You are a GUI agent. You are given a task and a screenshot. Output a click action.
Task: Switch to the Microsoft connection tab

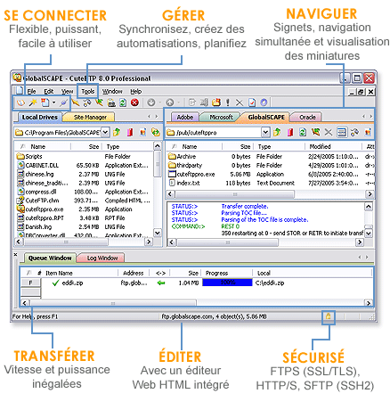pos(221,117)
